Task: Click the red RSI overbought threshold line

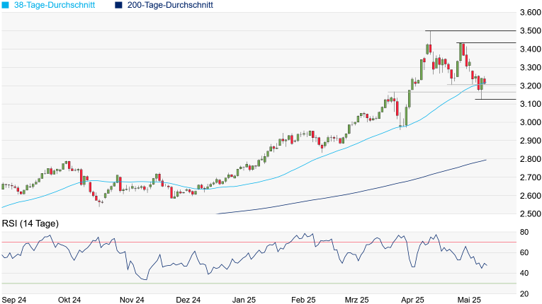Action: pos(213,242)
